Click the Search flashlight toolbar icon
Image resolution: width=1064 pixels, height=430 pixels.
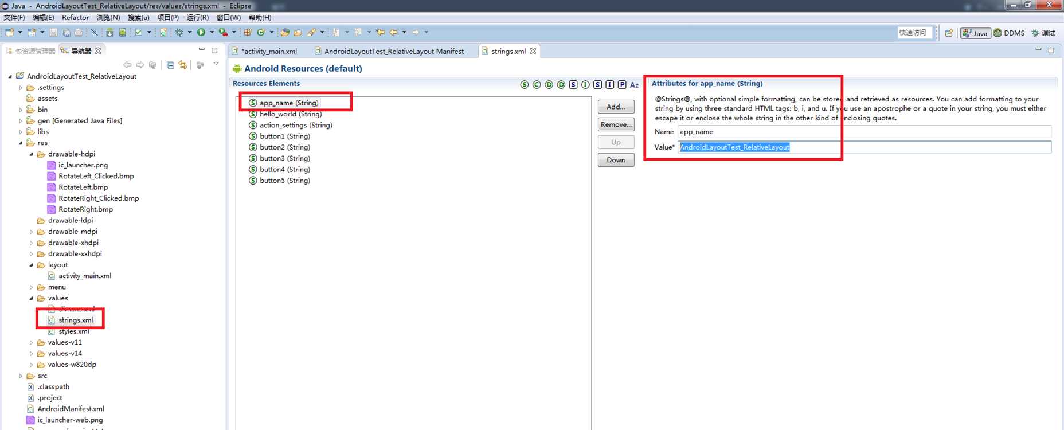point(312,32)
